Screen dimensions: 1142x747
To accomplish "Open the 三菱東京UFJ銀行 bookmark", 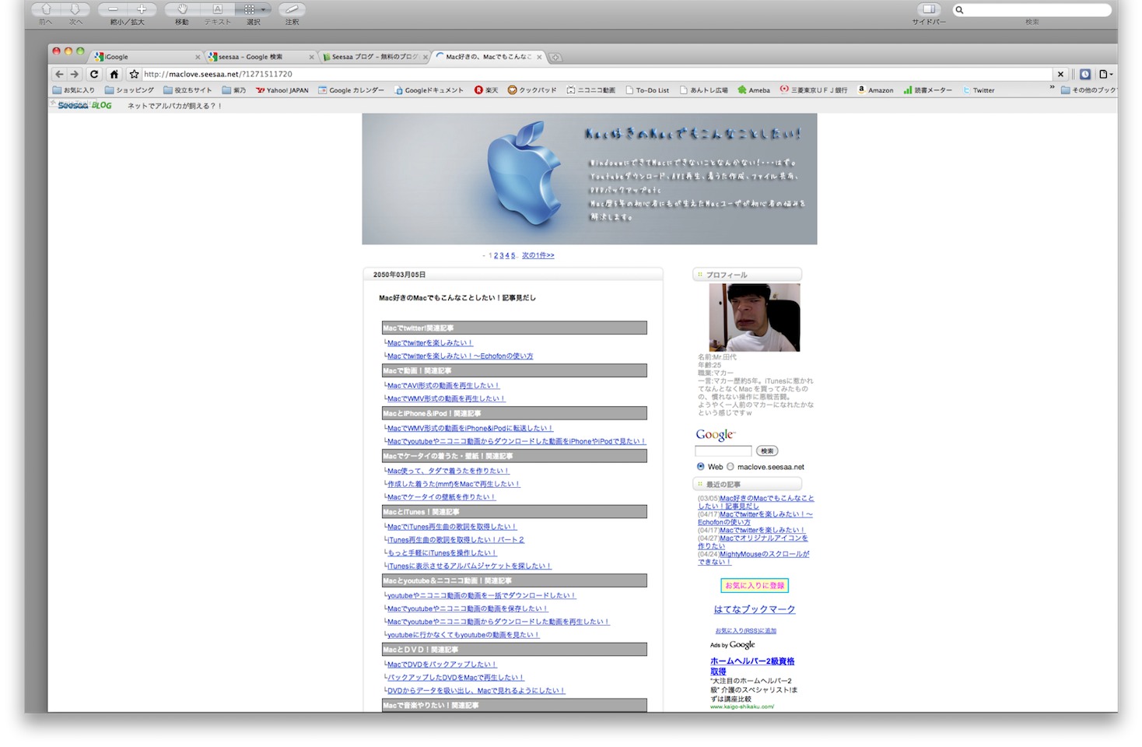I will (814, 90).
